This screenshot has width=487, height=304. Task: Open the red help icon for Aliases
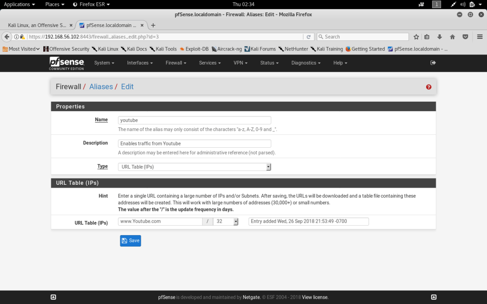click(429, 87)
